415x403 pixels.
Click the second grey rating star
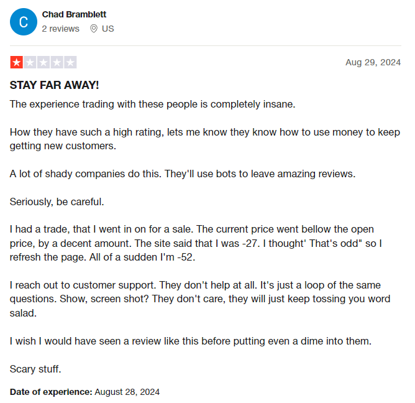click(30, 62)
